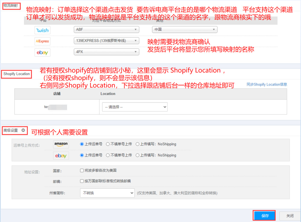301x222 pixels.
Task: Click the 关闭 close button
Action: point(290,216)
